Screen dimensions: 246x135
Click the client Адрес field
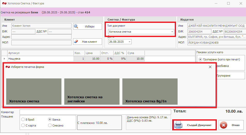pos(41,37)
